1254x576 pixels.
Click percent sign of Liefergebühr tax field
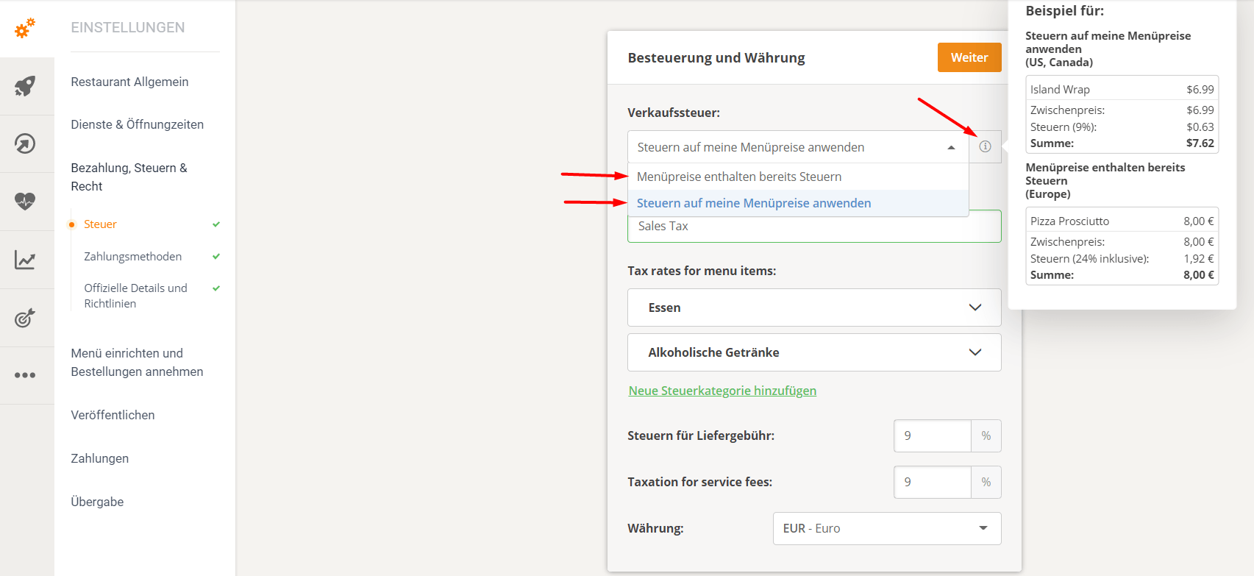[x=986, y=435]
